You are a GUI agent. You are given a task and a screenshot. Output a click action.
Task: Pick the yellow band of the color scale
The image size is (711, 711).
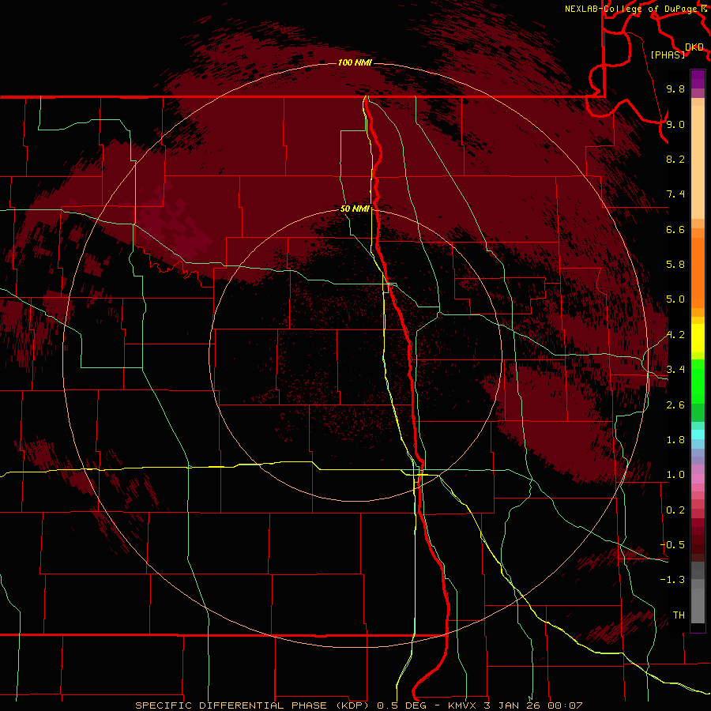[698, 338]
